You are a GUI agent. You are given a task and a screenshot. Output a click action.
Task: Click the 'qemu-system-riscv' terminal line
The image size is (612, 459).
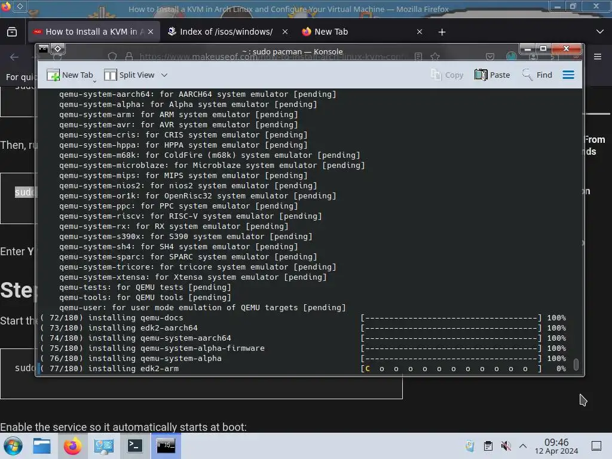[x=191, y=216]
